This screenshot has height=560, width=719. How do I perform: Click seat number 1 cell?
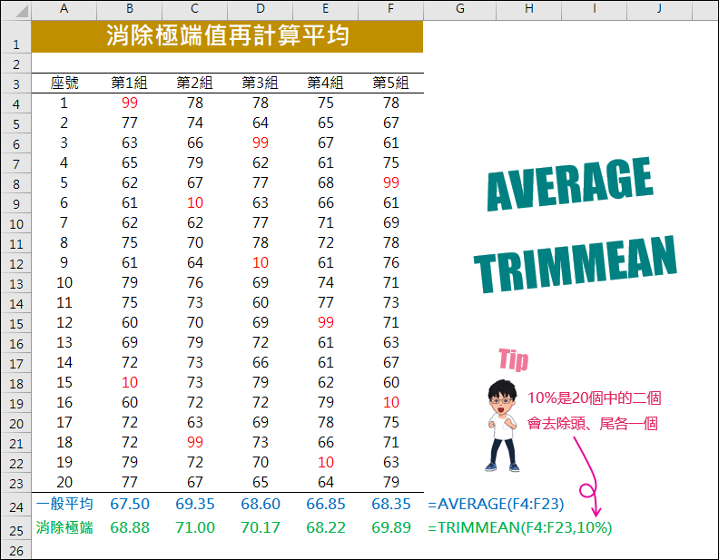coord(64,103)
